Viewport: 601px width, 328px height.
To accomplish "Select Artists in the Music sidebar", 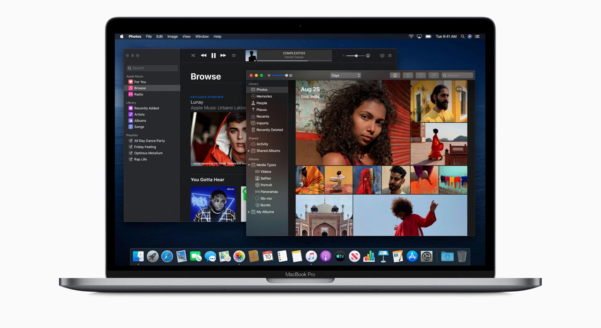I will click(x=152, y=114).
